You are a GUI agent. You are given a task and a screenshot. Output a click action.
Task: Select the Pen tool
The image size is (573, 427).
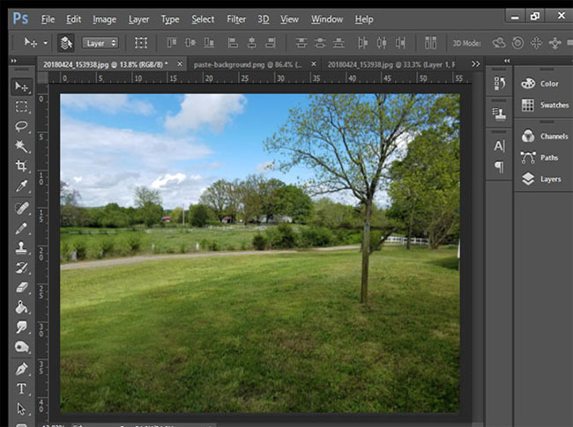[x=21, y=368]
